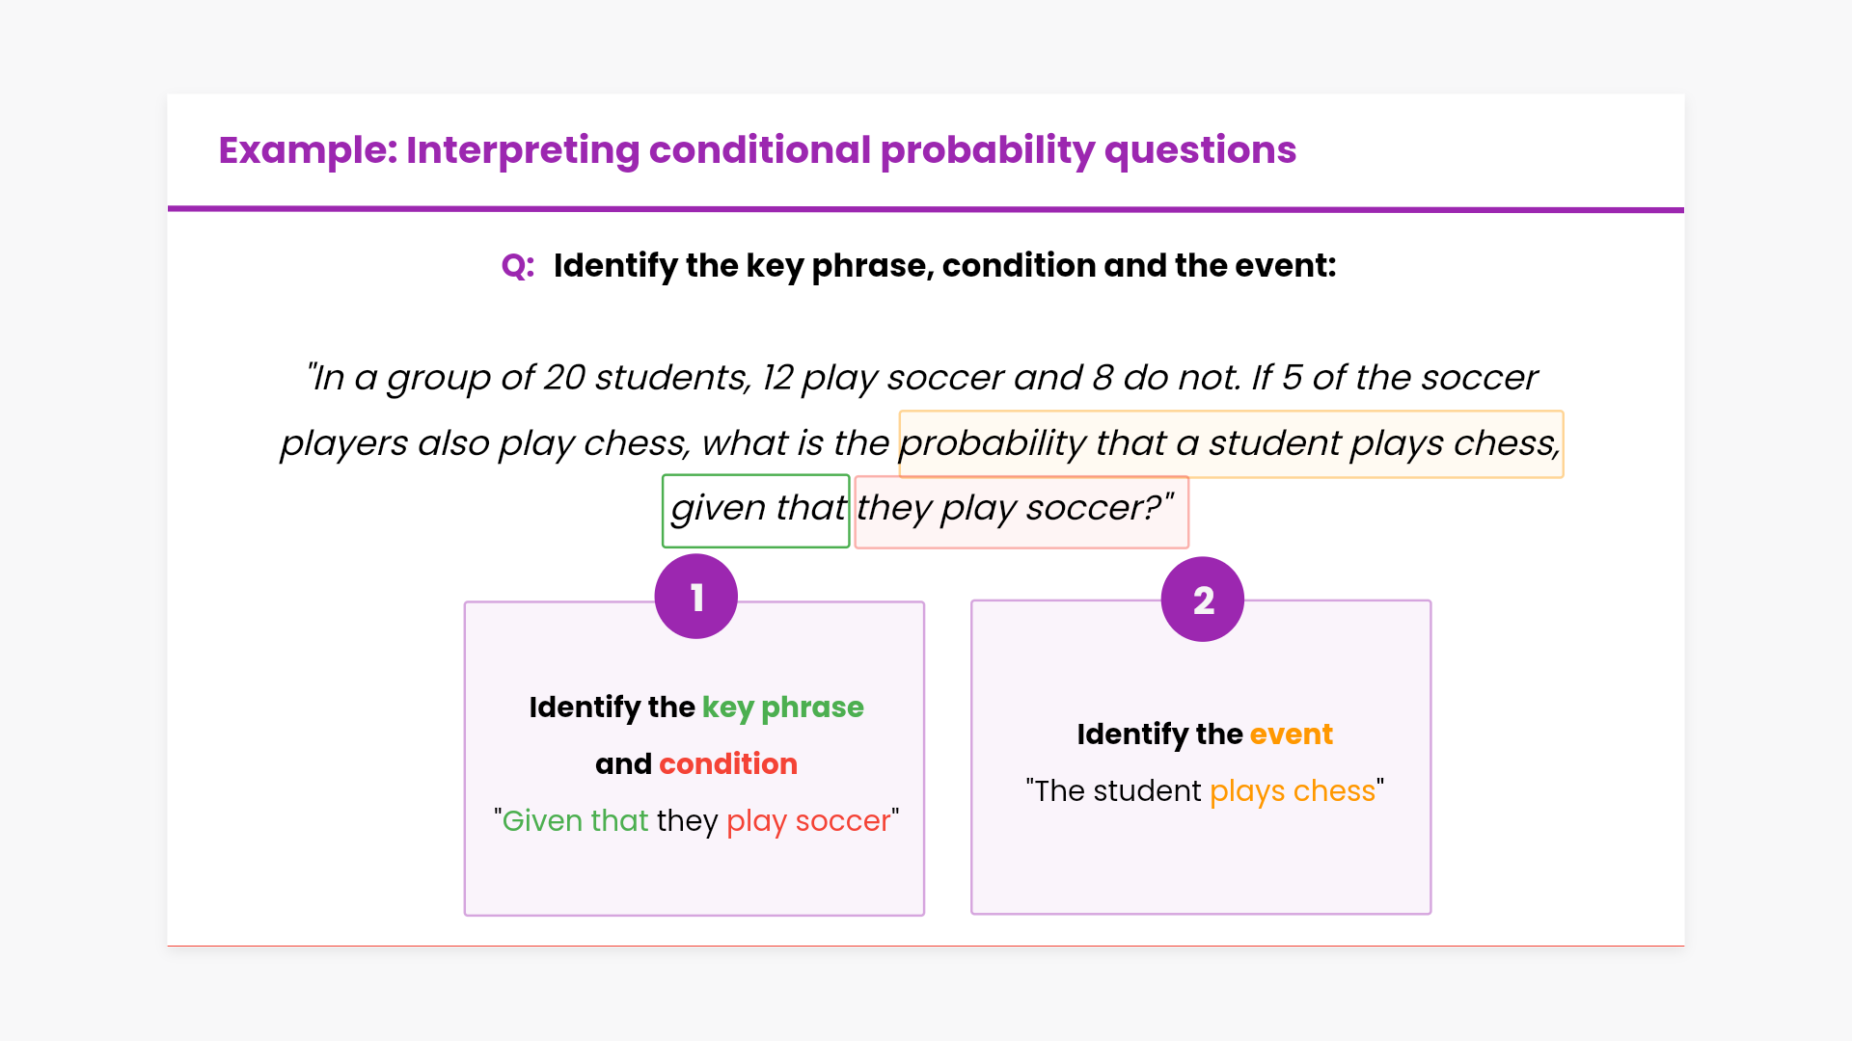Screen dimensions: 1852x1041
Task: Select the slide title about conditional probability
Action: (757, 150)
